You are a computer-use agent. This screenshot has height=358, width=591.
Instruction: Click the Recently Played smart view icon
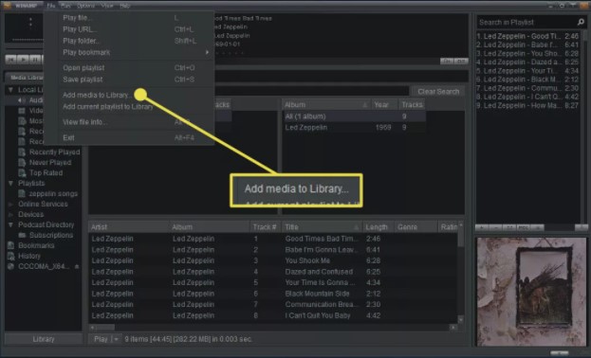(x=22, y=152)
